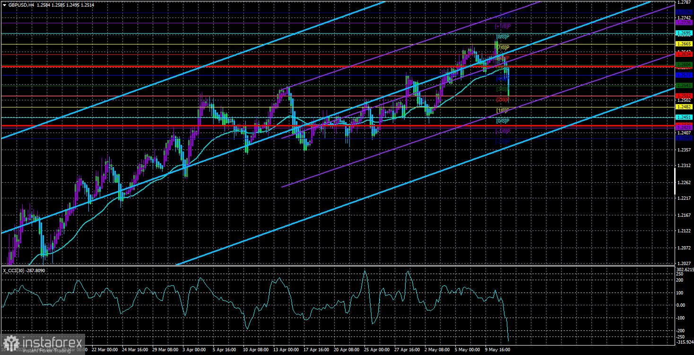Image resolution: width=694 pixels, height=355 pixels.
Task: Click the 9 May 16:00 time label
Action: (x=497, y=350)
